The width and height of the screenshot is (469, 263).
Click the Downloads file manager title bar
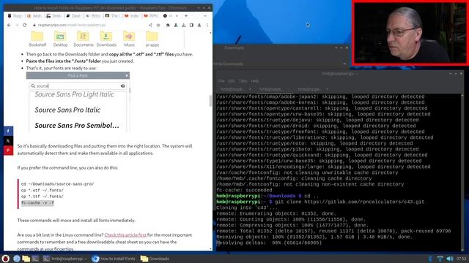(x=281, y=47)
